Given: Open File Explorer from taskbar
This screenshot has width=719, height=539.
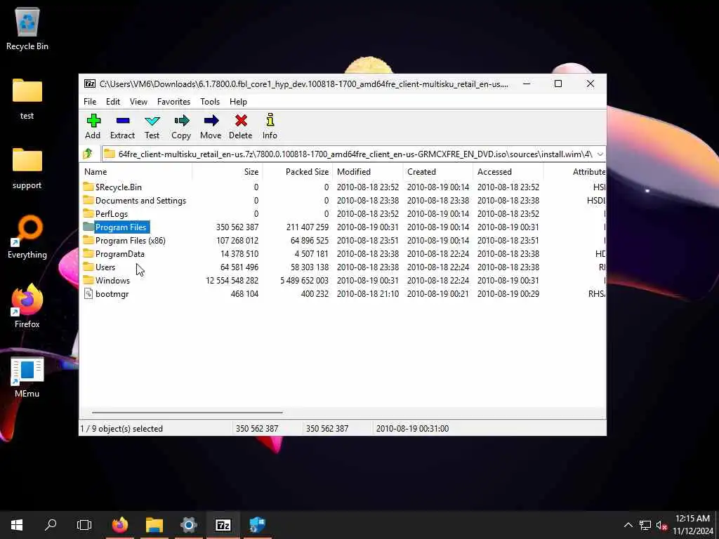Looking at the screenshot, I should click(154, 525).
